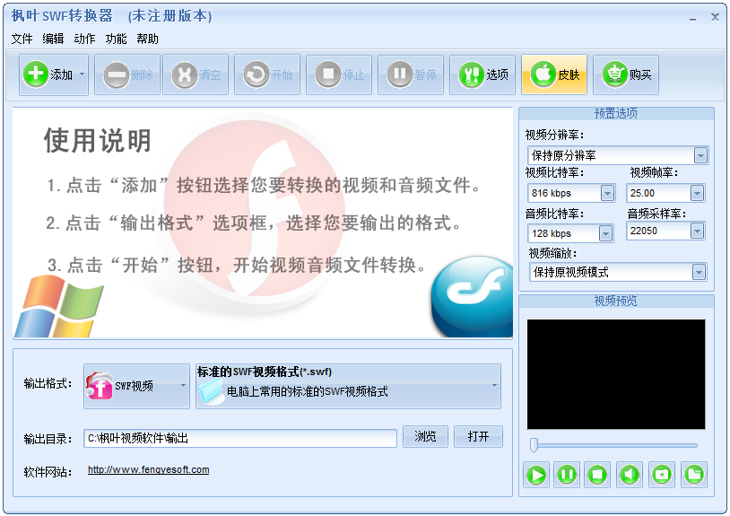This screenshot has width=730, height=516.
Task: Click the Skin (皮肤) apple toolbar button
Action: coord(554,74)
